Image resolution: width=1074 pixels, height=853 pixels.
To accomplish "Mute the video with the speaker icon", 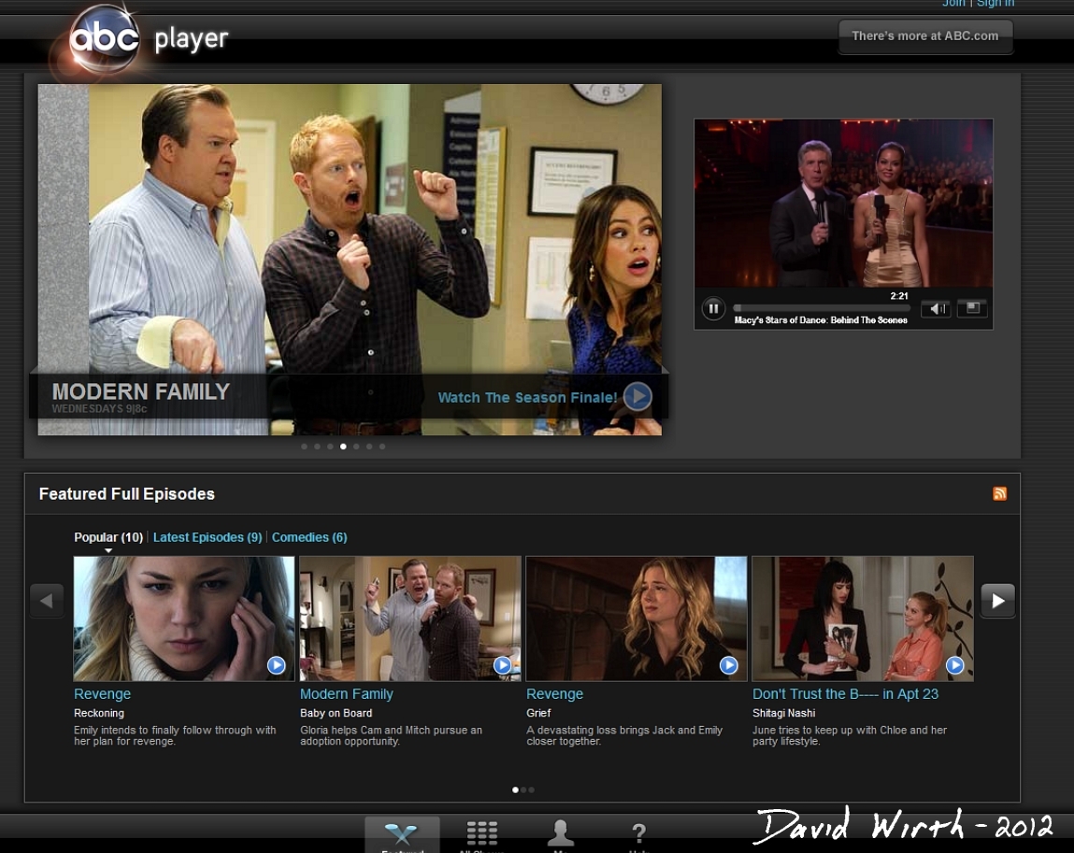I will [937, 308].
